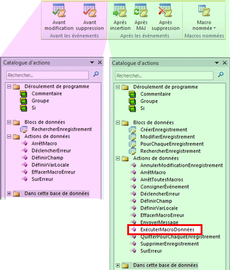Select Si icon in left panel
Screen dimensions: 230x270
click(x=24, y=108)
